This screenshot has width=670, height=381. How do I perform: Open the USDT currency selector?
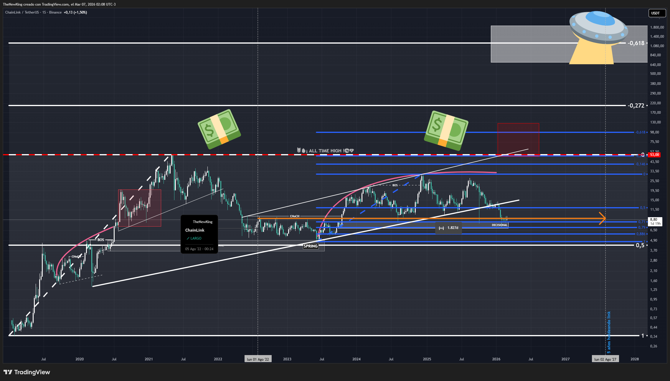coord(657,13)
